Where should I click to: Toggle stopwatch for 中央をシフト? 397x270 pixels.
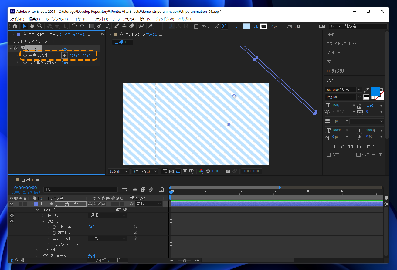pyautogui.click(x=25, y=56)
